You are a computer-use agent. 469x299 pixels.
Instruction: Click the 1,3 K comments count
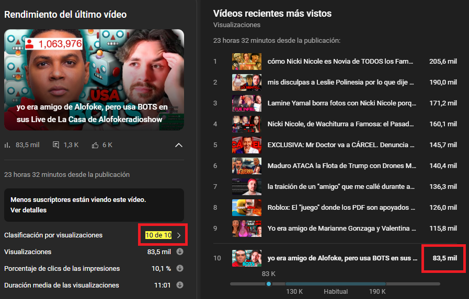71,145
